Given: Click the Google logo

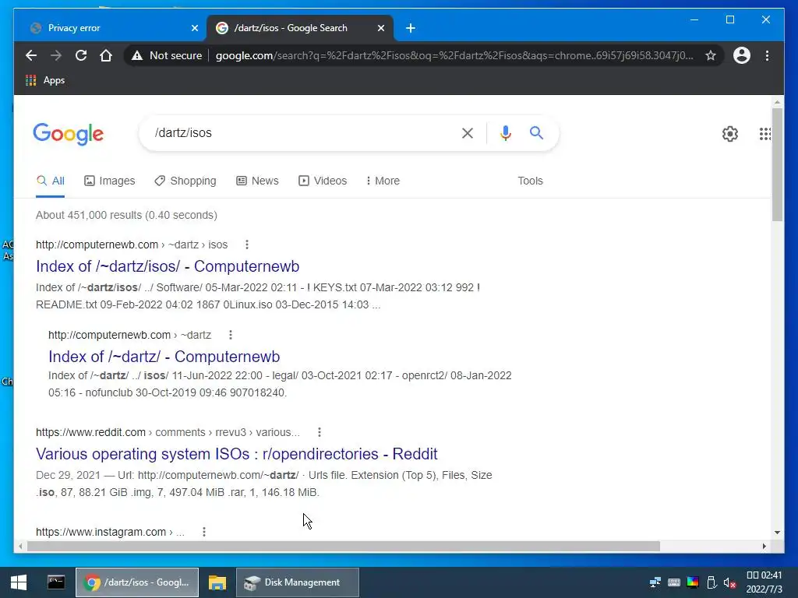Looking at the screenshot, I should point(69,134).
